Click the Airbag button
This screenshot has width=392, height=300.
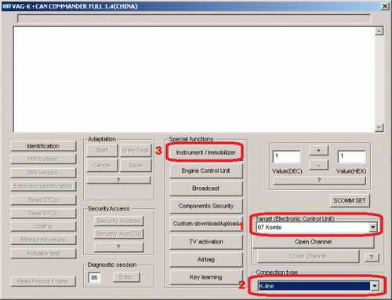pos(206,259)
